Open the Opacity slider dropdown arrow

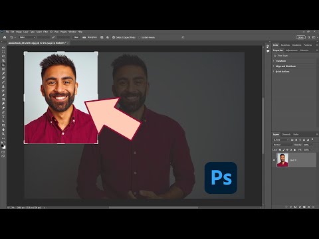[312, 145]
